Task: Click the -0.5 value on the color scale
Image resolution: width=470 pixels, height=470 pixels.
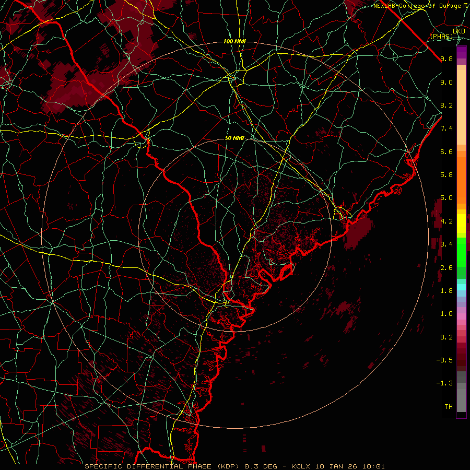Action: click(x=444, y=360)
